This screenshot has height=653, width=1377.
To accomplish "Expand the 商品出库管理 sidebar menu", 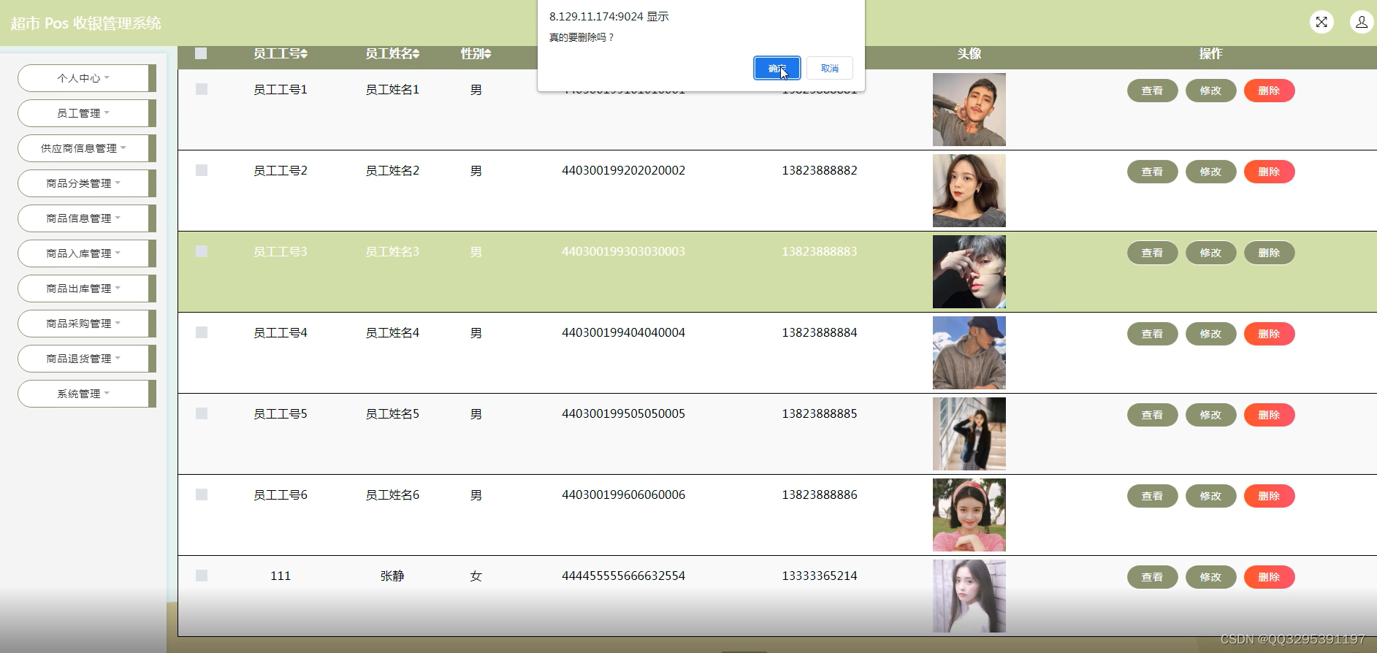I will coord(86,289).
